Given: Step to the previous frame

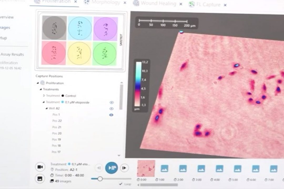Looking at the screenshot, I should pyautogui.click(x=99, y=168).
